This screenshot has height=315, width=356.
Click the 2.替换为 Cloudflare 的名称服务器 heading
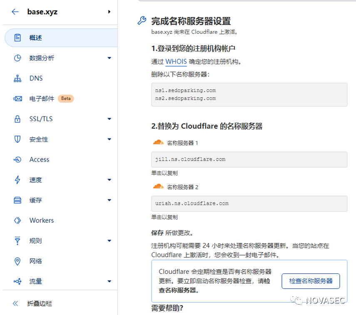(207, 126)
